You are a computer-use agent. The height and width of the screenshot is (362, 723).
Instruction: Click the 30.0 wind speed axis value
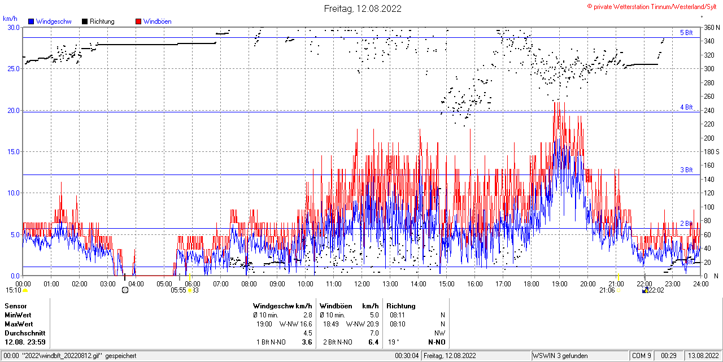pyautogui.click(x=13, y=27)
